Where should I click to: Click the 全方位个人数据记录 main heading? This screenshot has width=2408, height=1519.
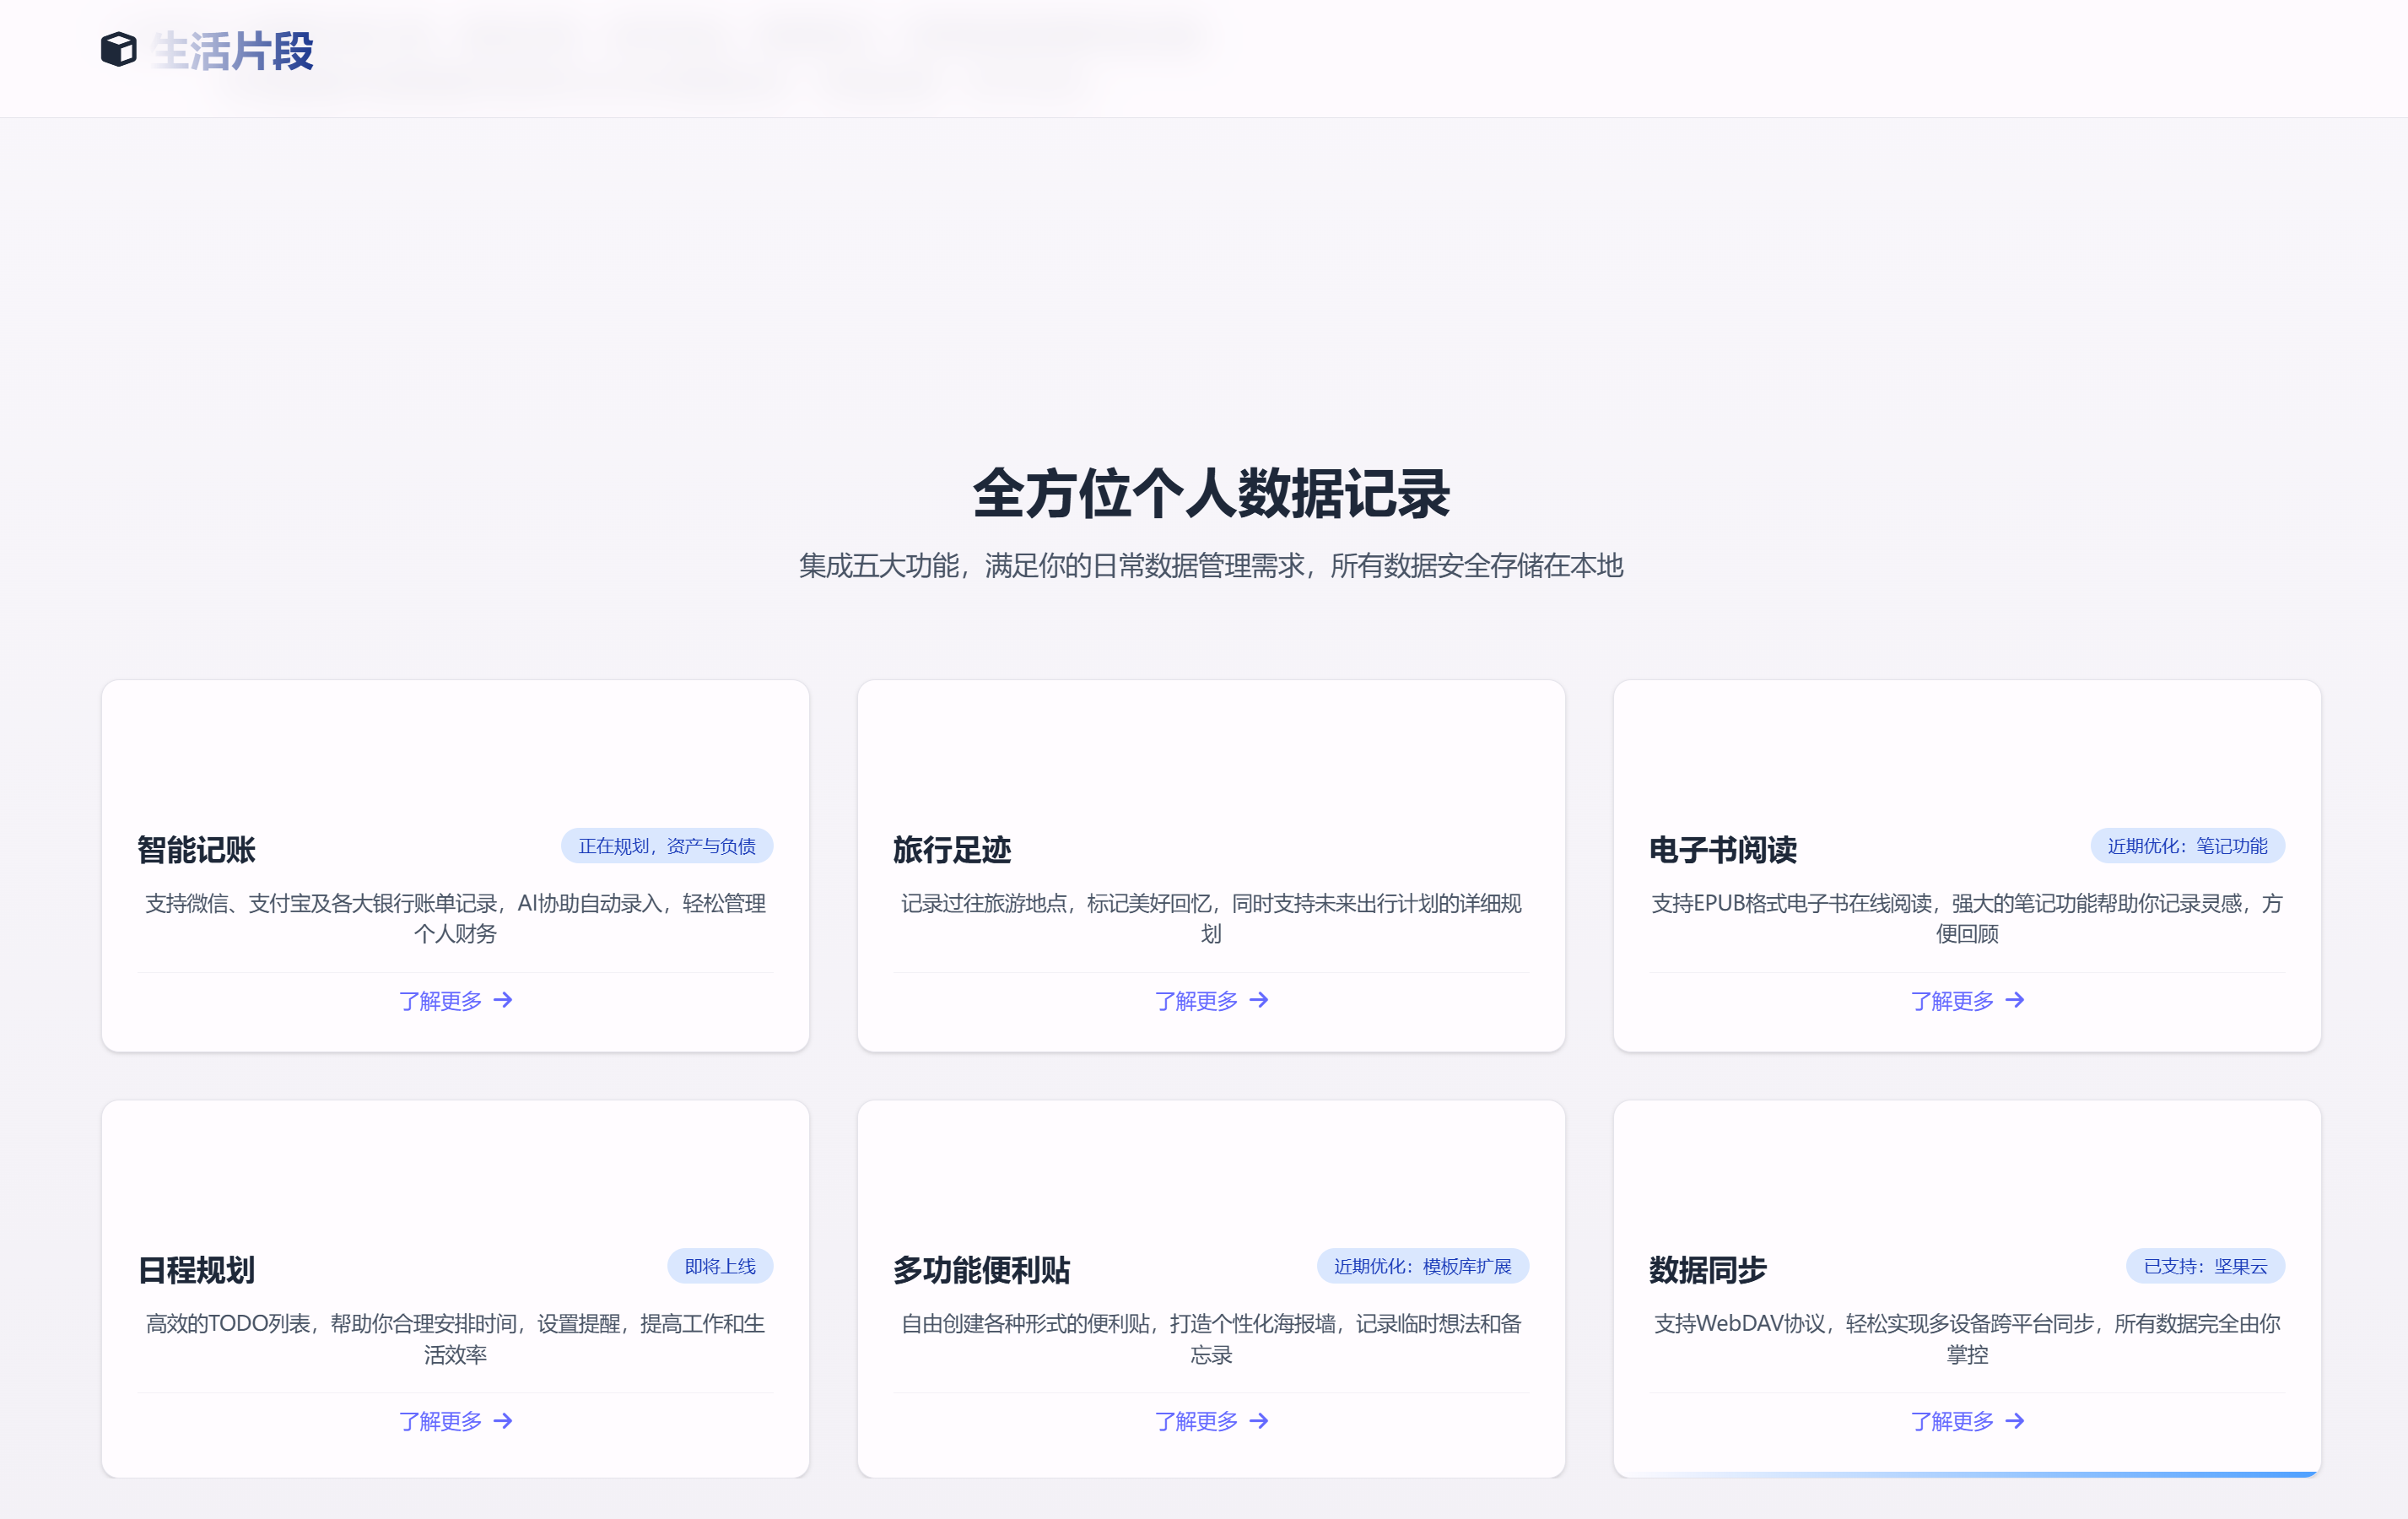tap(1211, 494)
